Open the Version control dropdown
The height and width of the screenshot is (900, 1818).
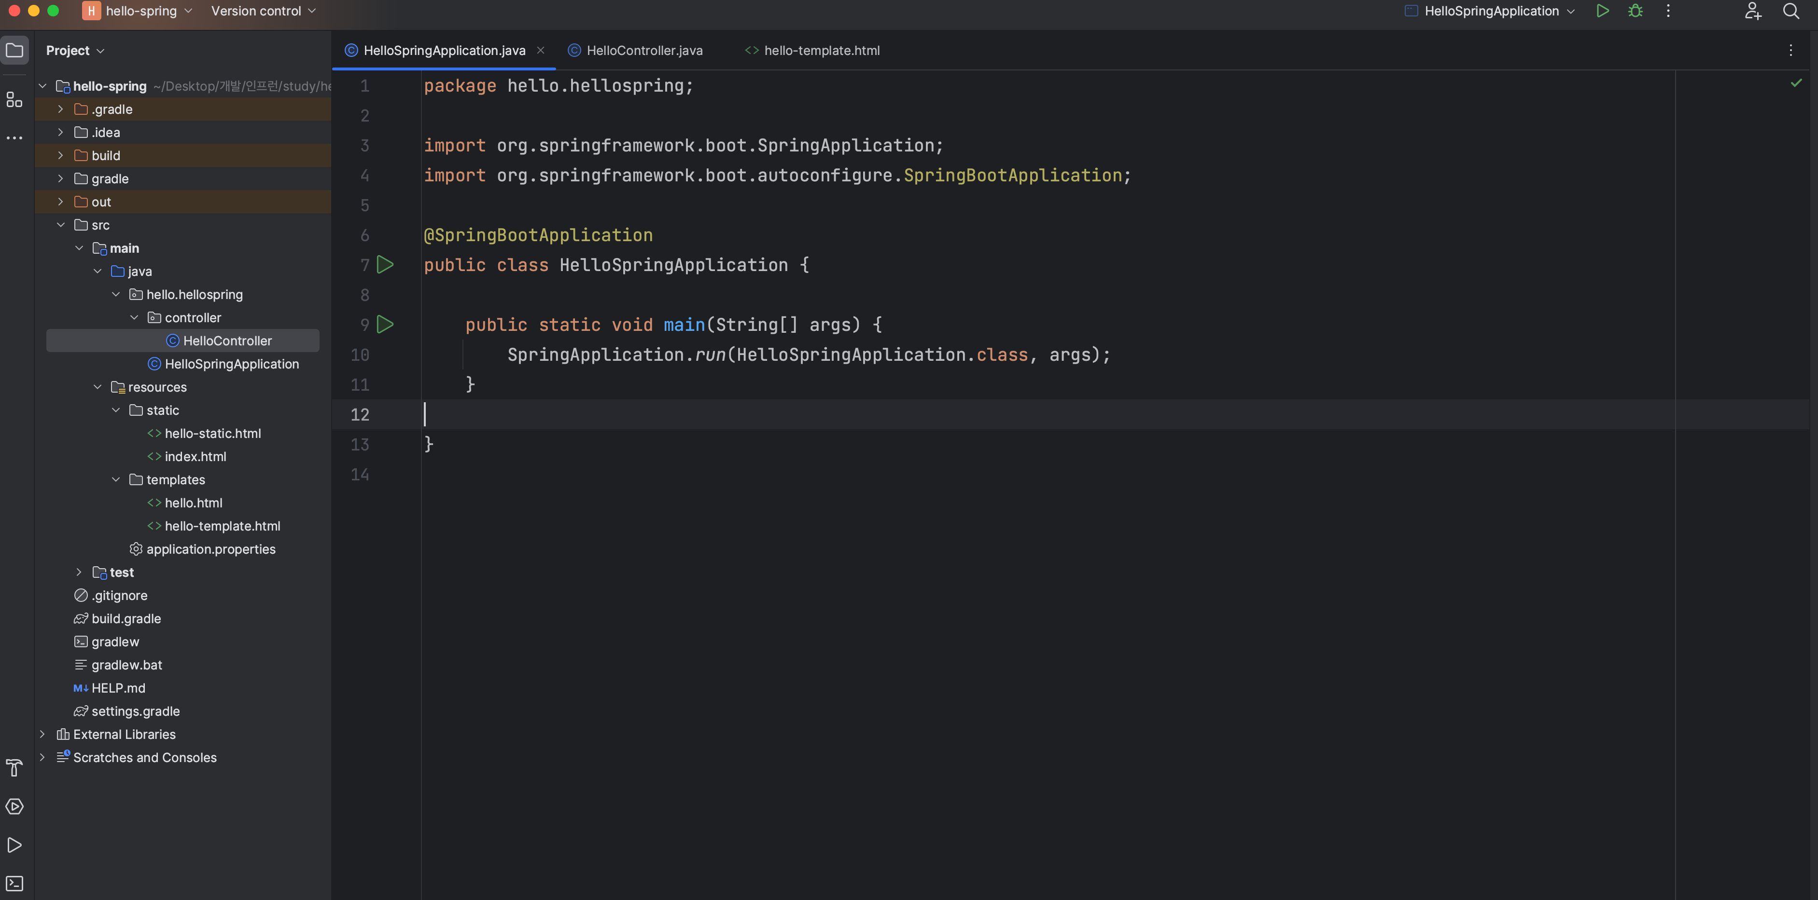coord(263,11)
